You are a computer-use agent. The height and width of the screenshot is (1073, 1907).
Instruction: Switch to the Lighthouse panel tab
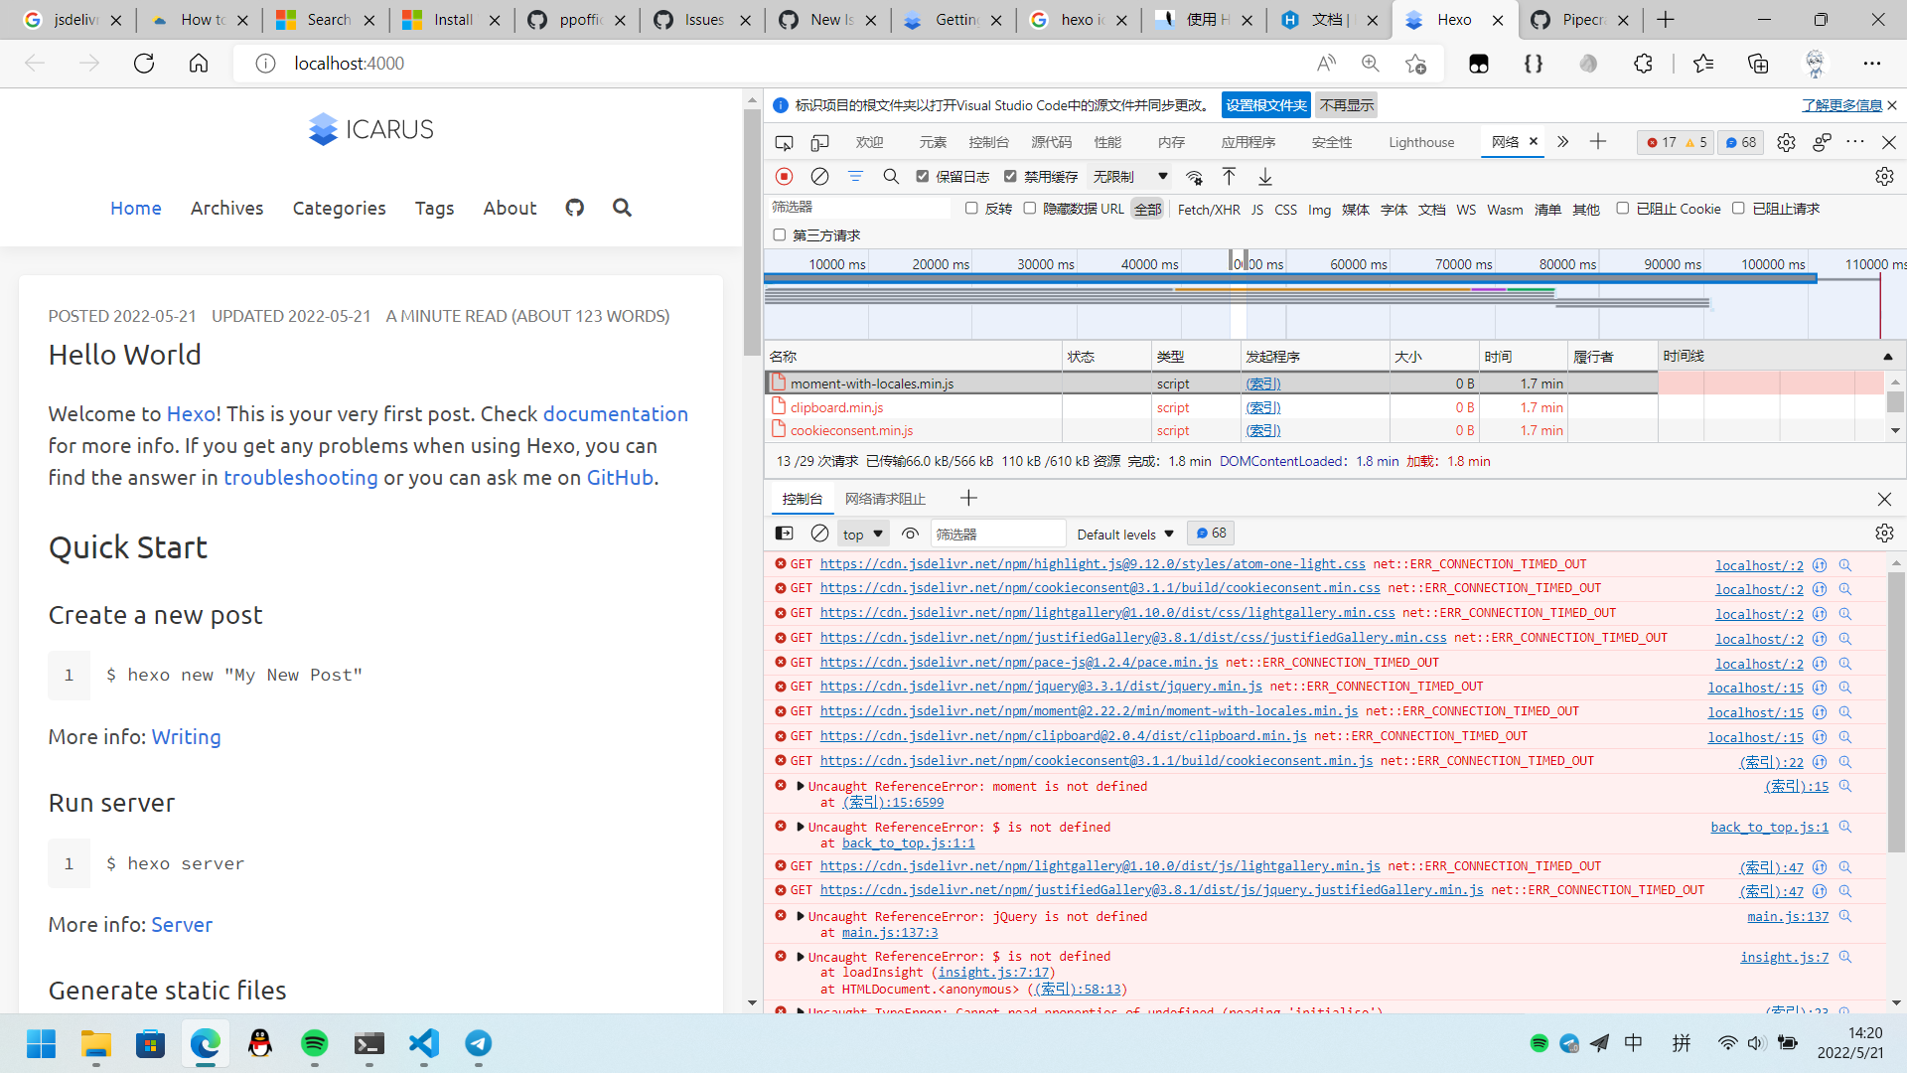pos(1420,142)
